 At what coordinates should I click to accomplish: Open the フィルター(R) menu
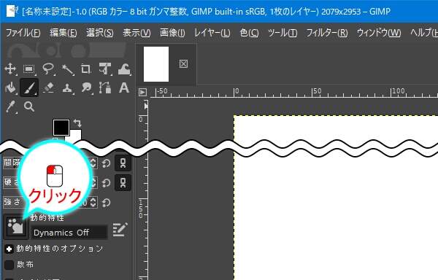tap(327, 33)
